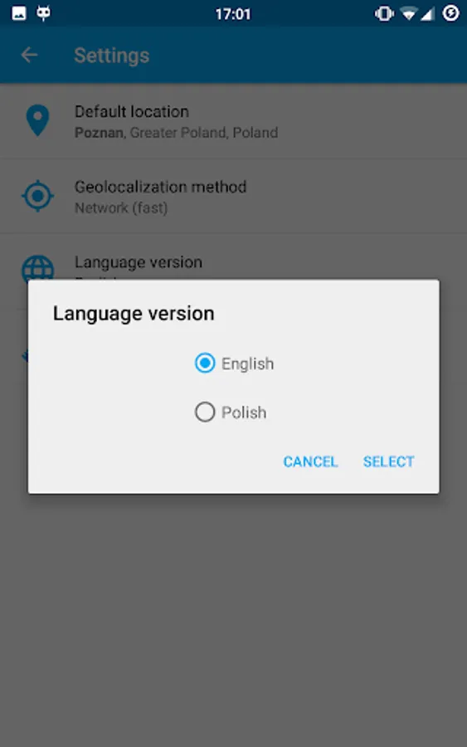The width and height of the screenshot is (467, 747).
Task: Tap the robot-face notification icon in status bar
Action: point(44,13)
